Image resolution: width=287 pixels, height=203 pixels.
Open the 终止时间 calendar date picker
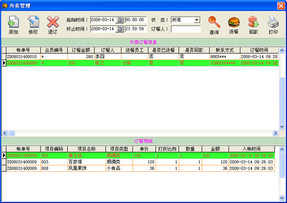click(119, 29)
